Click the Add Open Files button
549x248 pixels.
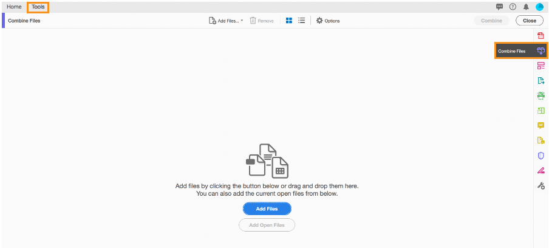267,225
